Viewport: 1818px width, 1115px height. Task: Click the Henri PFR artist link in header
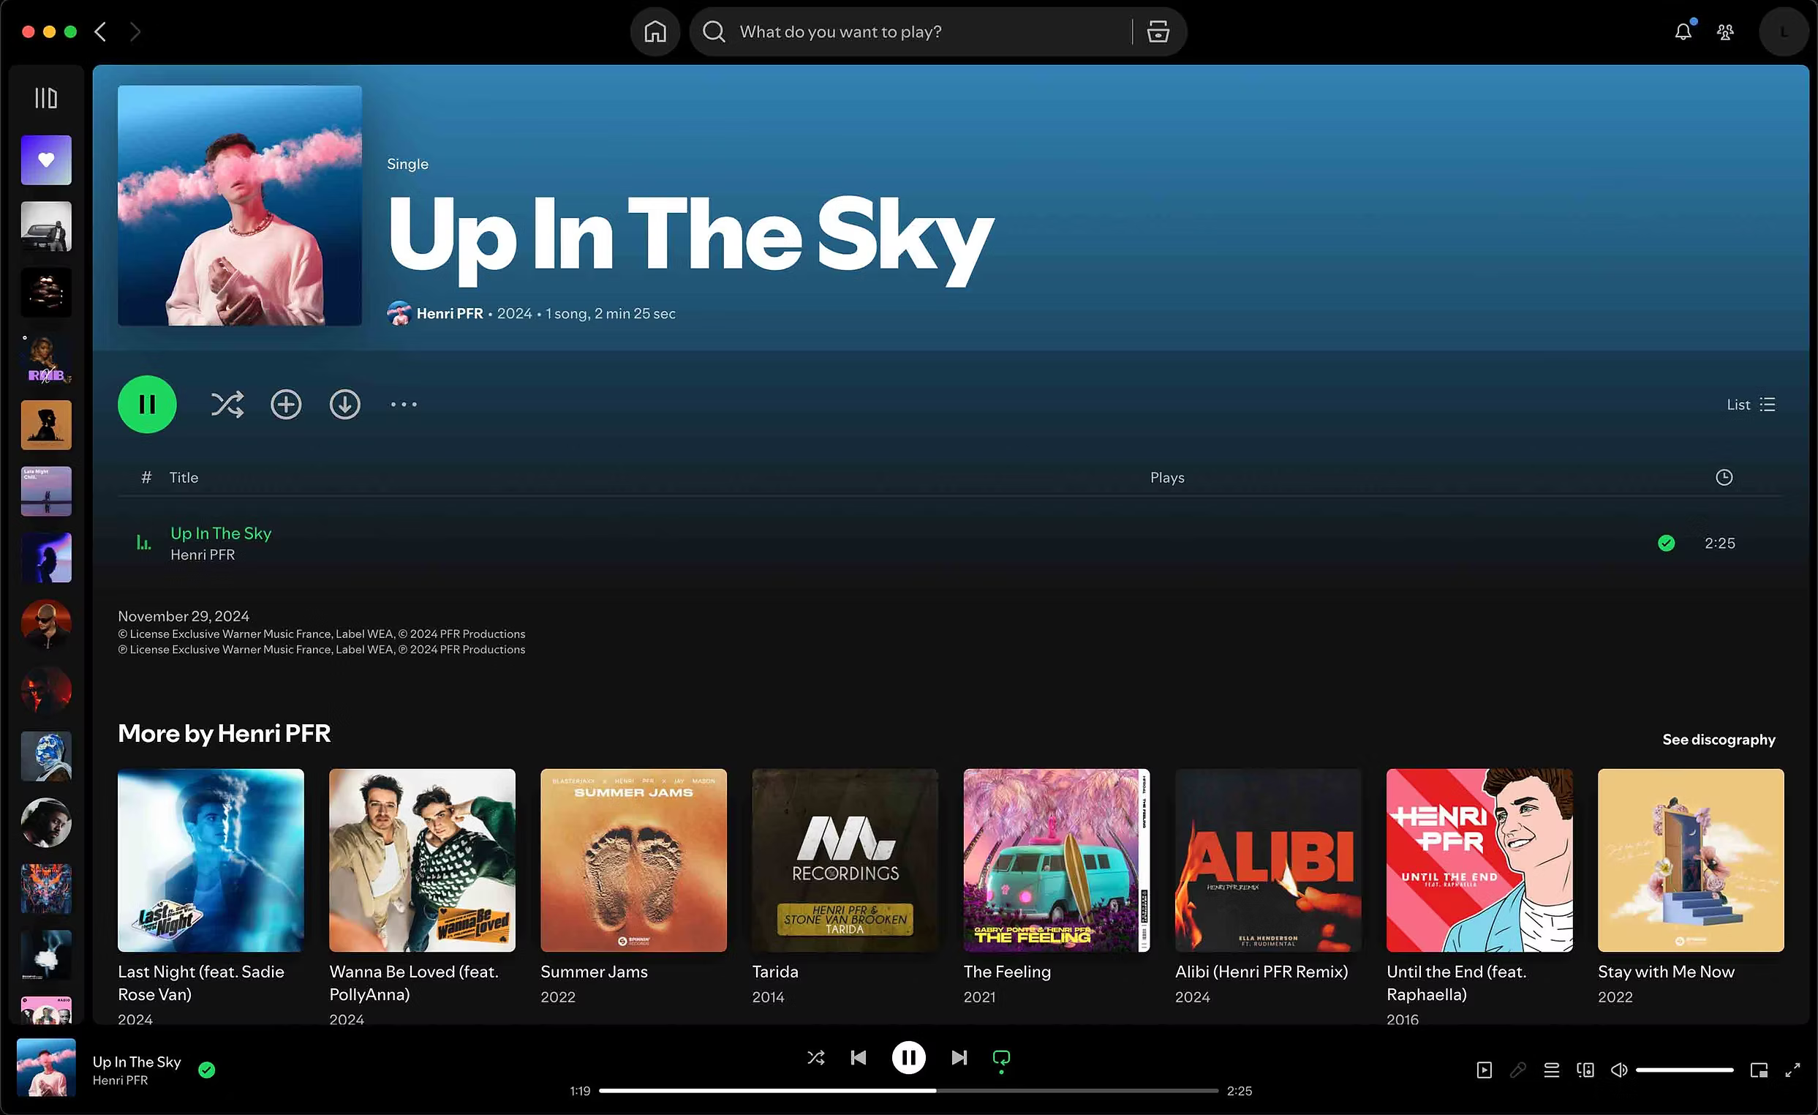point(449,314)
